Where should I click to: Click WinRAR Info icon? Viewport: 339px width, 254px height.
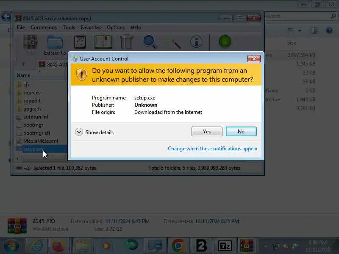coord(196,42)
